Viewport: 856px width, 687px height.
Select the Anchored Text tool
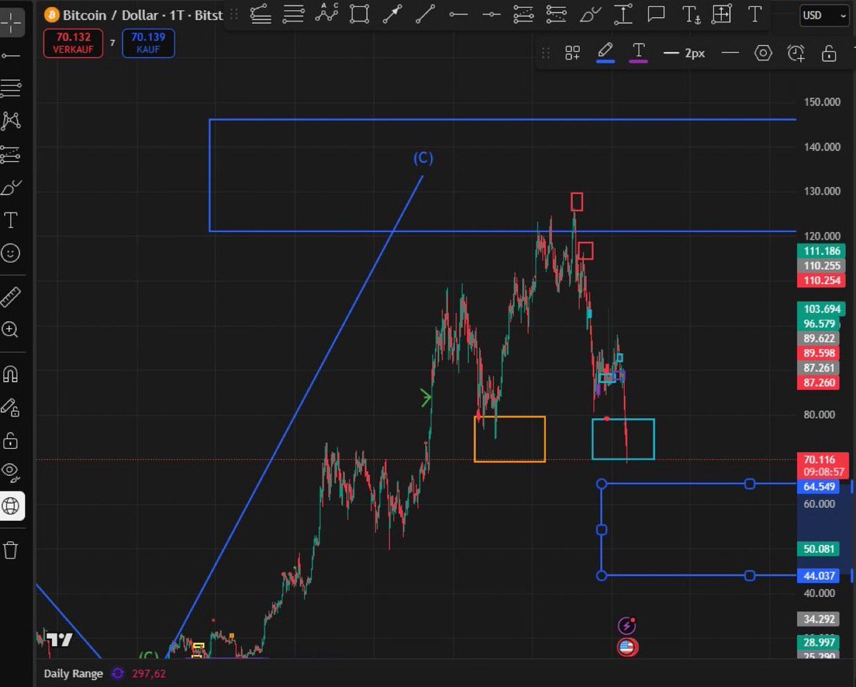click(691, 14)
